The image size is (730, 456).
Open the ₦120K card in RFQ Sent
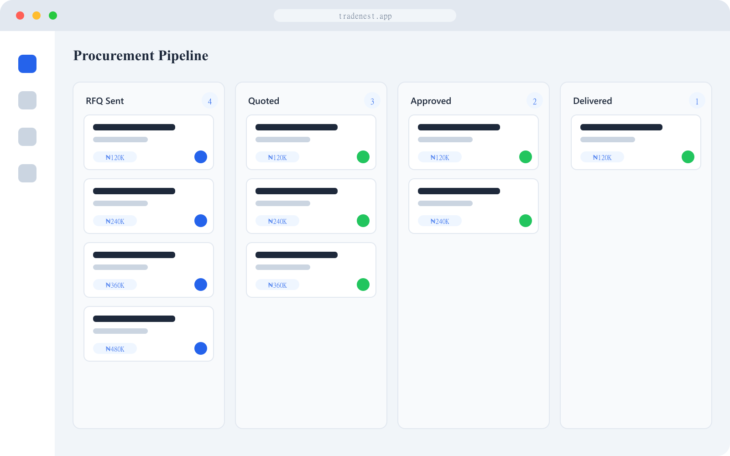coord(149,142)
